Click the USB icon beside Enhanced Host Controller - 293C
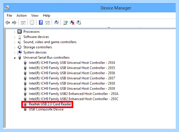 pos(25,99)
